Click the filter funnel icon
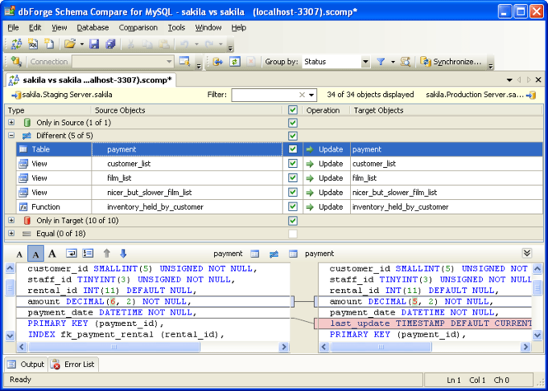Screen dimensions: 548x391 click(381, 62)
